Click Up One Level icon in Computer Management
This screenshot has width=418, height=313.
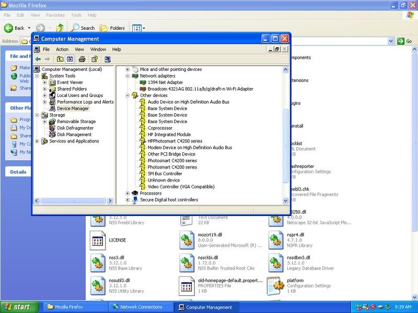pos(60,59)
